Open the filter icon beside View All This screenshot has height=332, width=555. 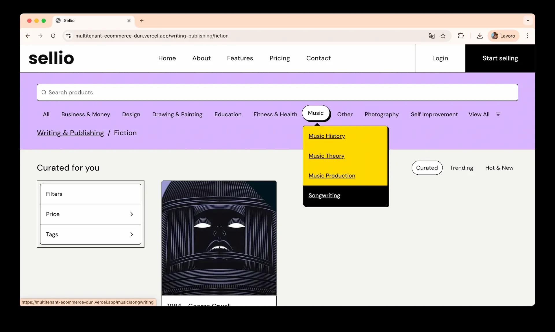498,114
